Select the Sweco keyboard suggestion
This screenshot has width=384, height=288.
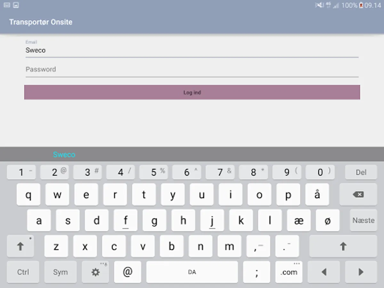pos(64,155)
